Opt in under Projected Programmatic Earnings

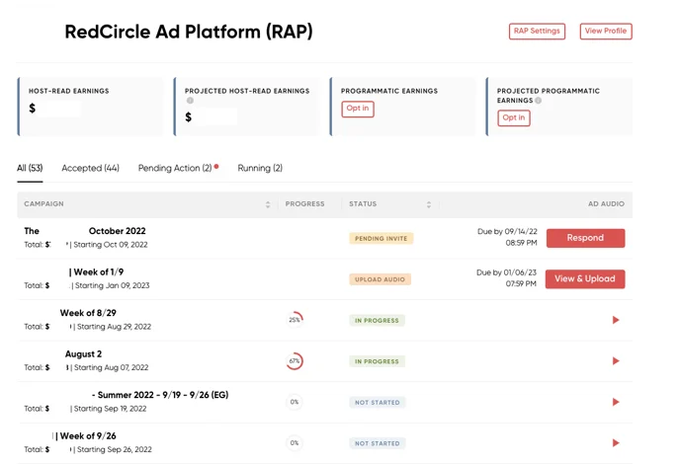514,117
